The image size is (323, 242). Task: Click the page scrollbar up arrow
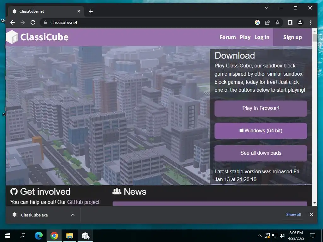[314, 31]
